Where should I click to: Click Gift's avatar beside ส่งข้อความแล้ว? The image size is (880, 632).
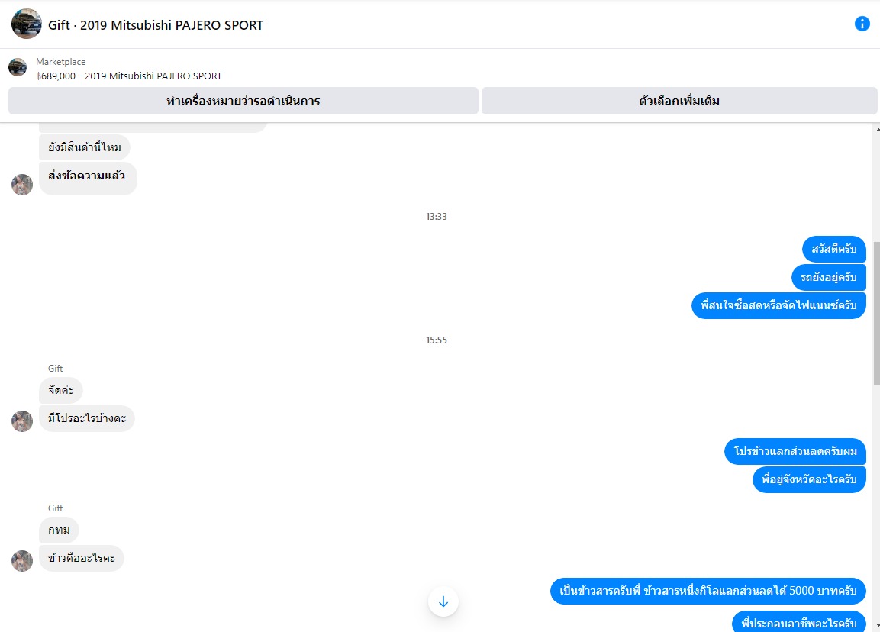[22, 185]
